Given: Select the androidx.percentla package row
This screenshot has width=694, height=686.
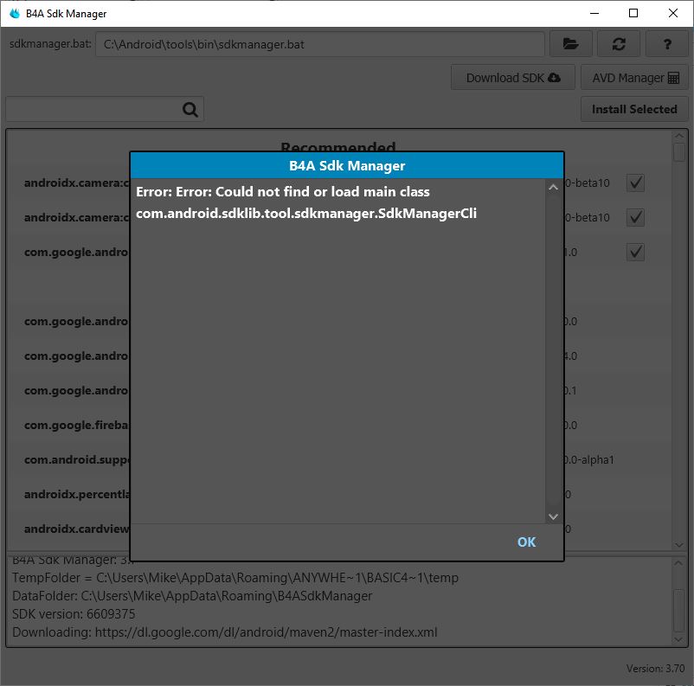Looking at the screenshot, I should 338,494.
